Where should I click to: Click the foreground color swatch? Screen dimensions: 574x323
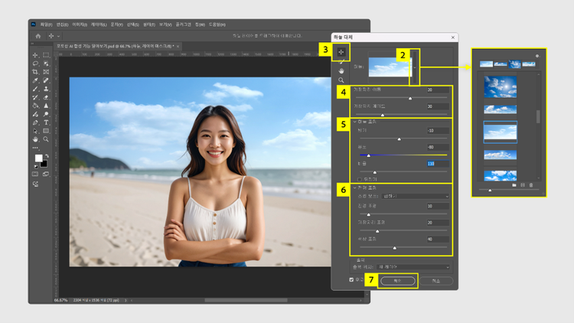38,158
